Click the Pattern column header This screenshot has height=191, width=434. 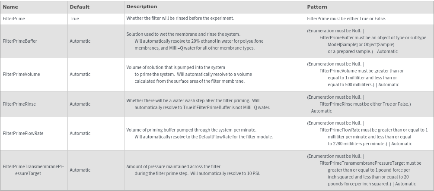tap(317, 7)
